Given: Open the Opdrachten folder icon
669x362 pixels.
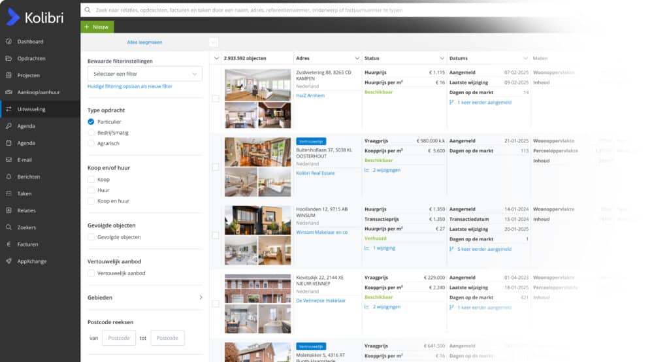Looking at the screenshot, I should click(x=8, y=59).
